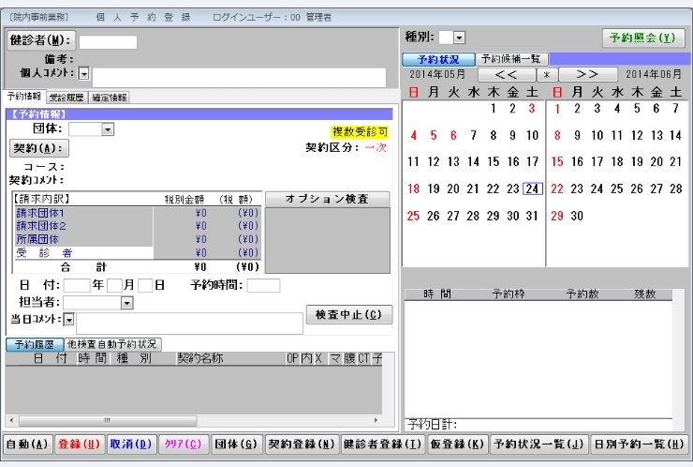
Task: Go to previous months with << button
Action: 507,74
